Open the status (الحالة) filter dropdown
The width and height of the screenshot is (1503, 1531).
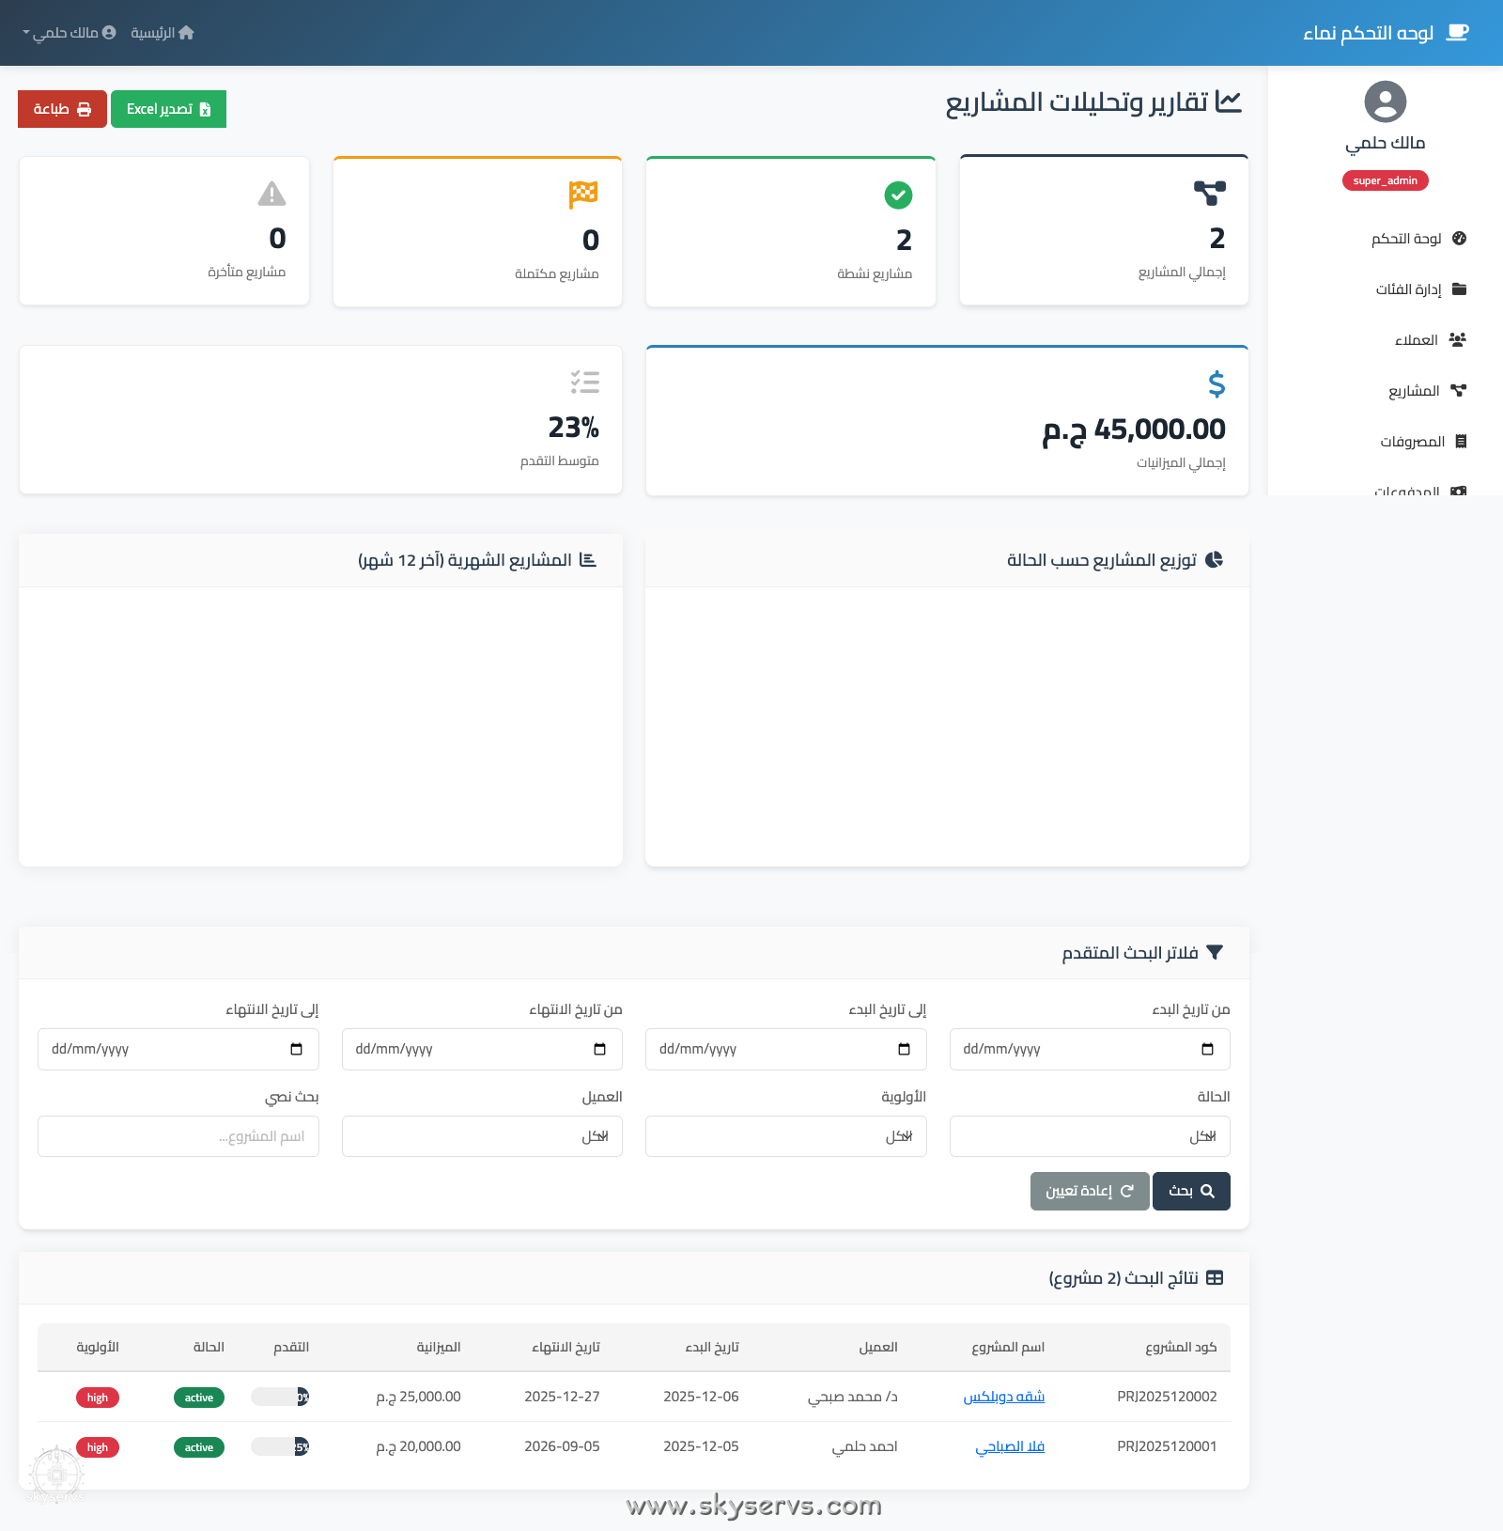click(1090, 1136)
